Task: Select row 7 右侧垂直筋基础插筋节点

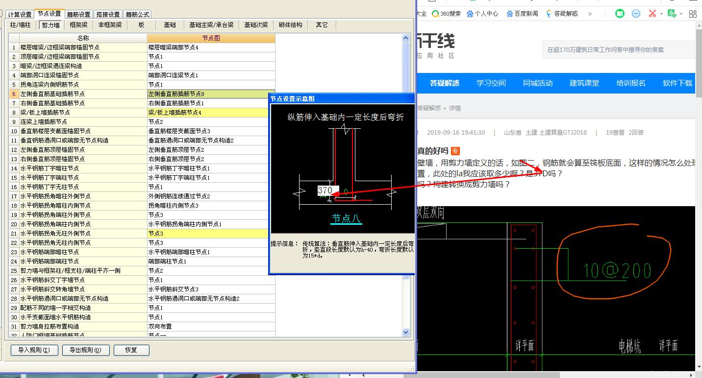Action: point(83,103)
